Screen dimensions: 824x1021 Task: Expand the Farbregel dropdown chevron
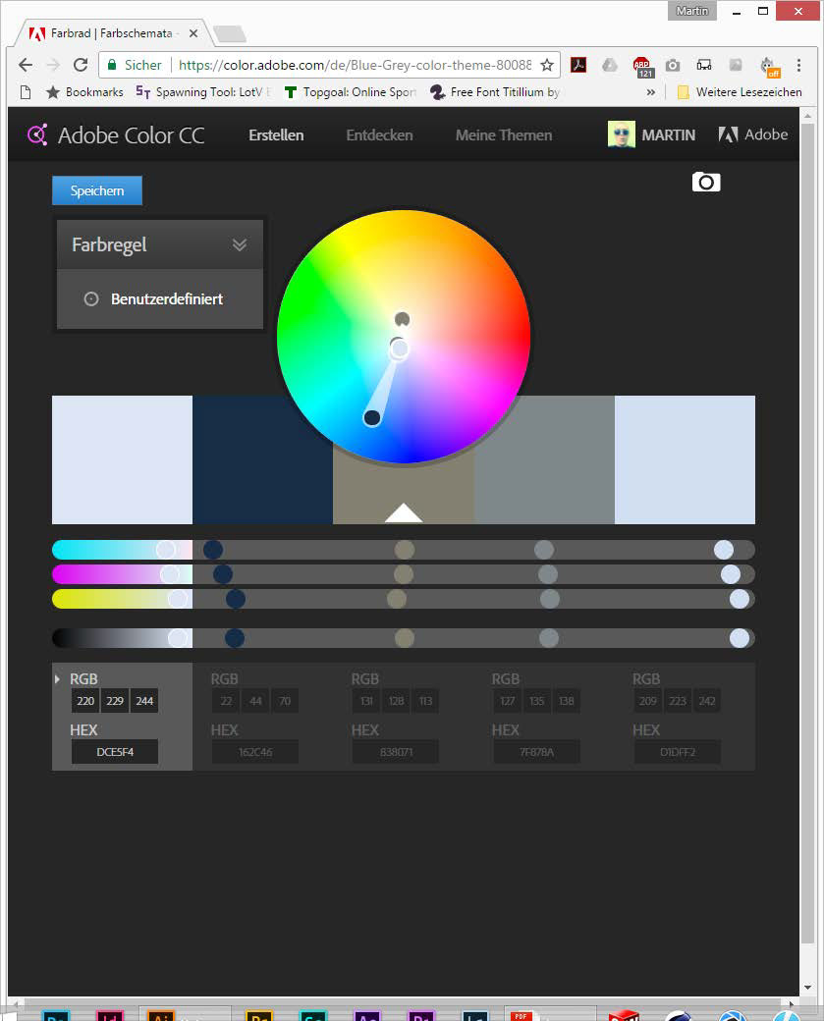coord(240,244)
